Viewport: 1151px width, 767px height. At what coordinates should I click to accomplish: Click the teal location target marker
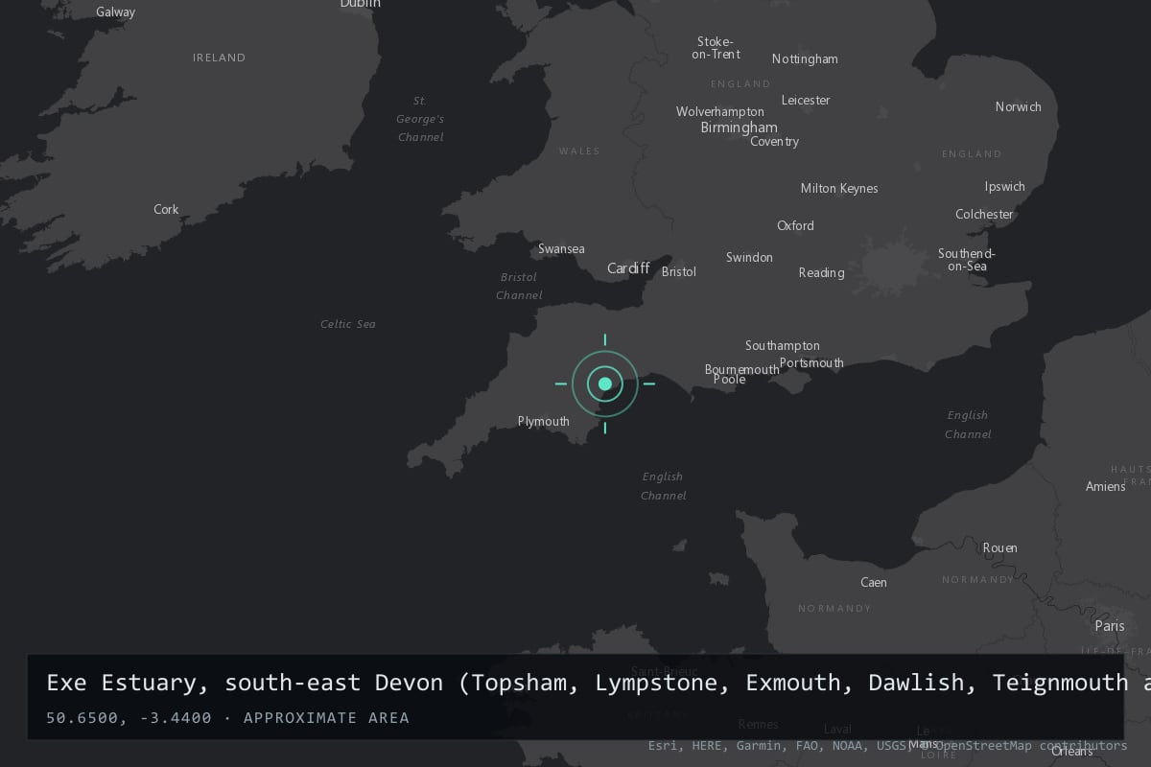[x=605, y=383]
